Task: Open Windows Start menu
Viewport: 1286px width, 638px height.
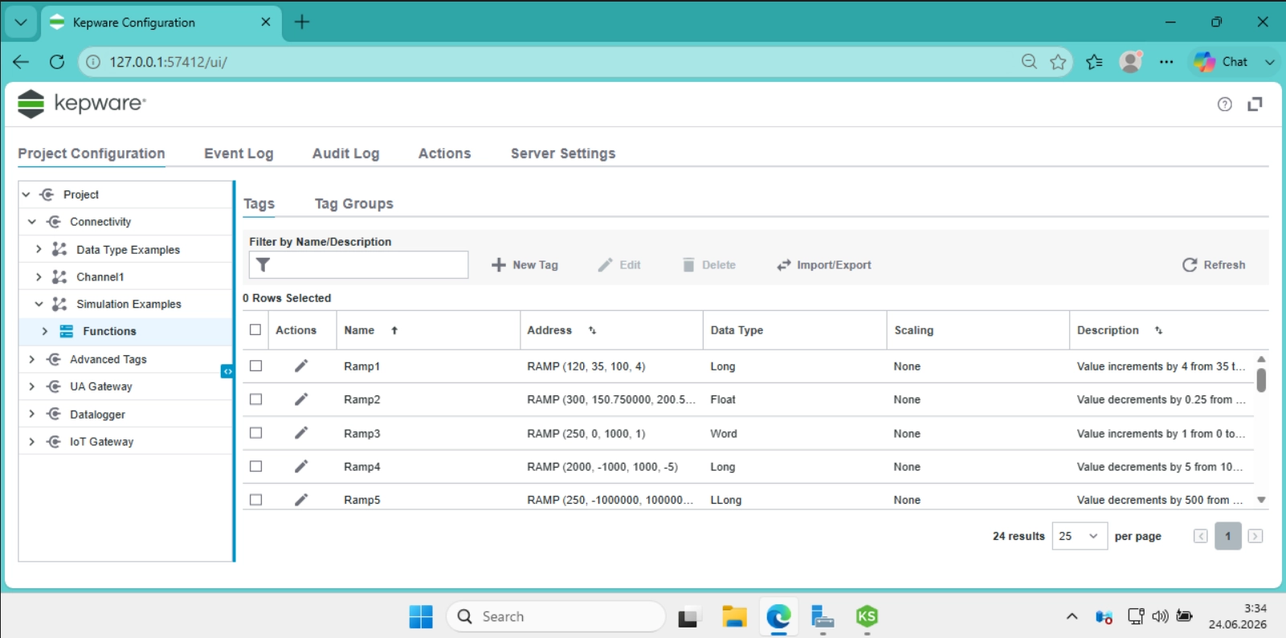Action: coord(421,617)
